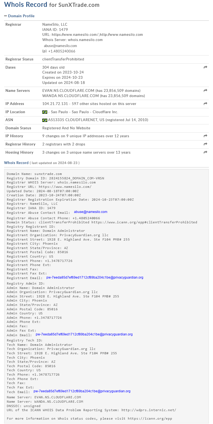Click the Registry Domain ID line

click(x=55, y=178)
